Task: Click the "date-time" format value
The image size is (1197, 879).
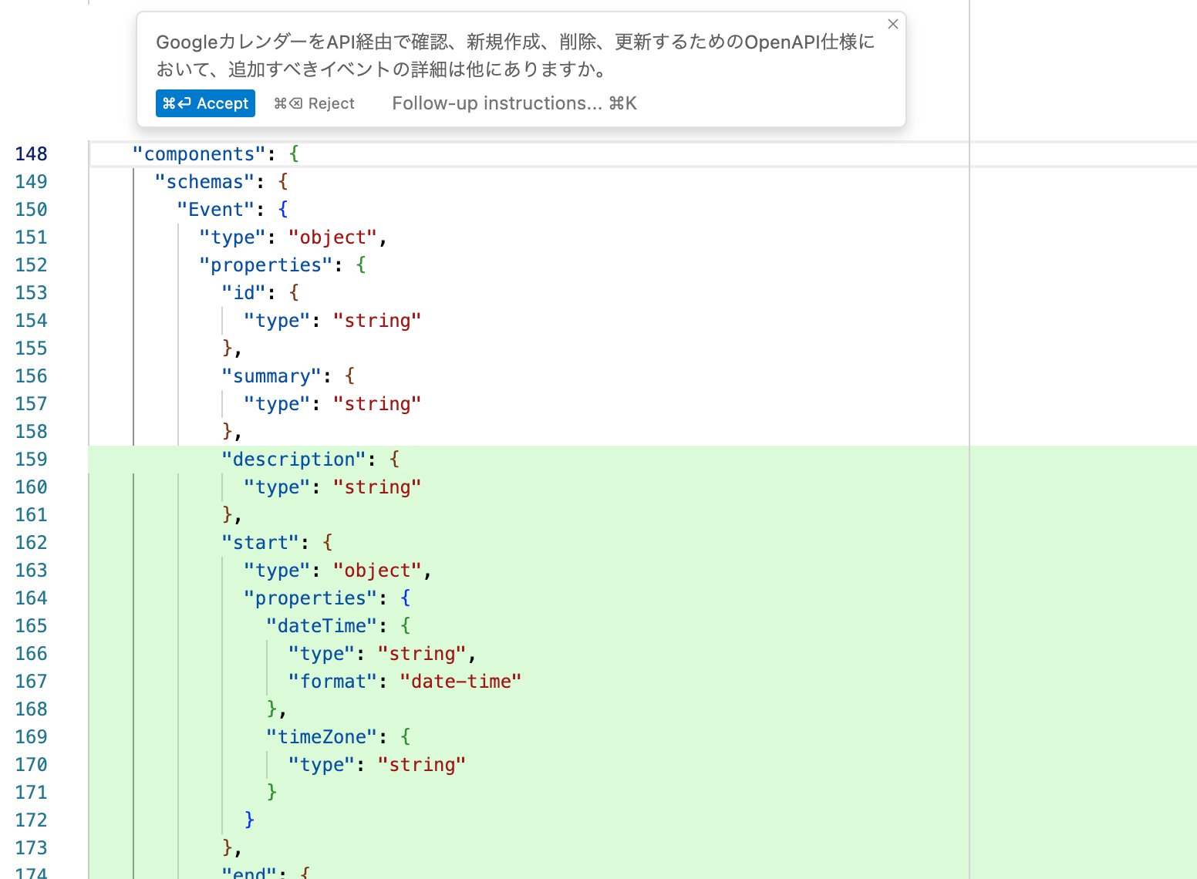Action: (460, 682)
